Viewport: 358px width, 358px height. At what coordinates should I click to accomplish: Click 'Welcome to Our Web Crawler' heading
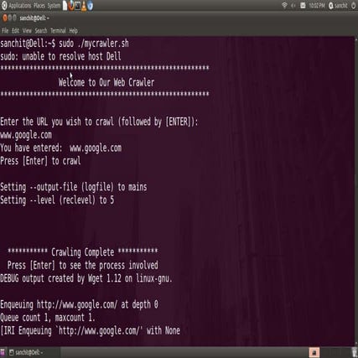(106, 82)
